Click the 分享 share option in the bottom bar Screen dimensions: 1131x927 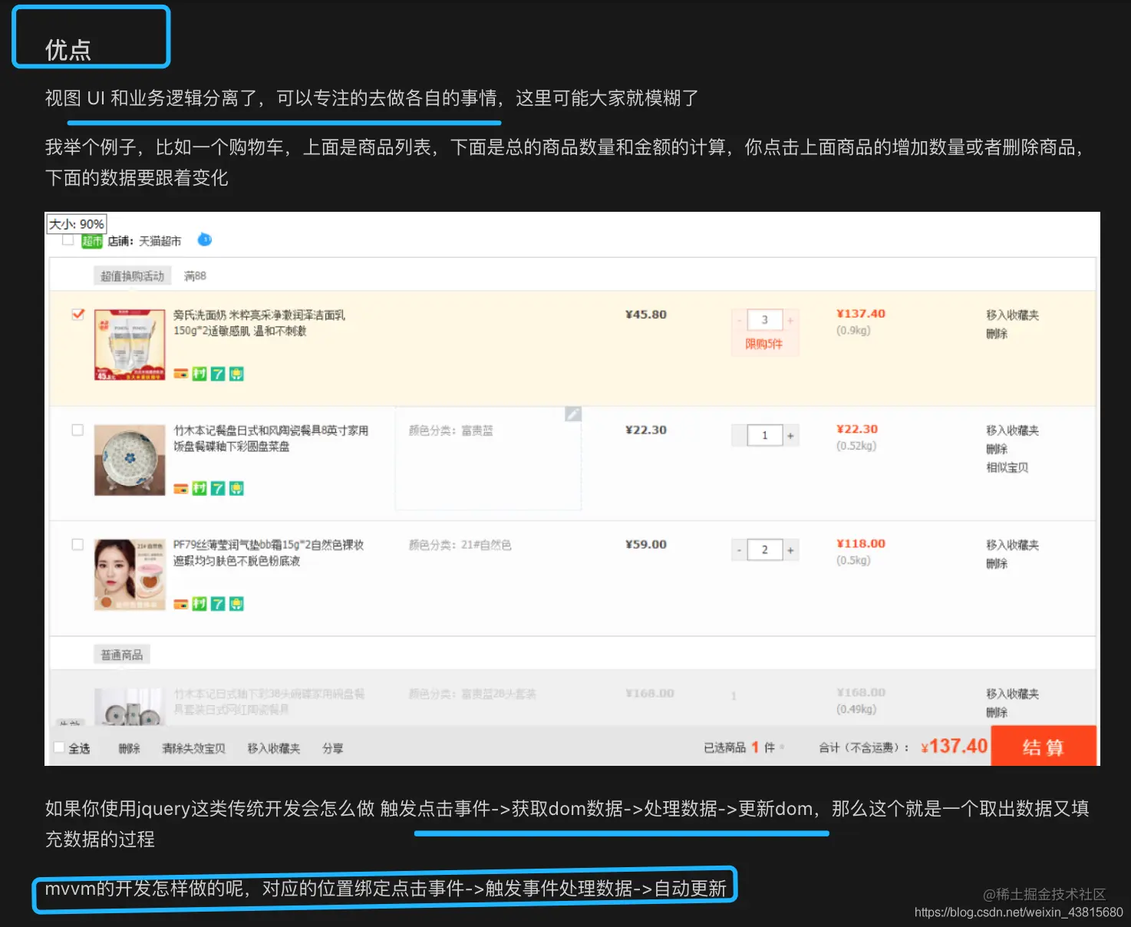pyautogui.click(x=333, y=749)
